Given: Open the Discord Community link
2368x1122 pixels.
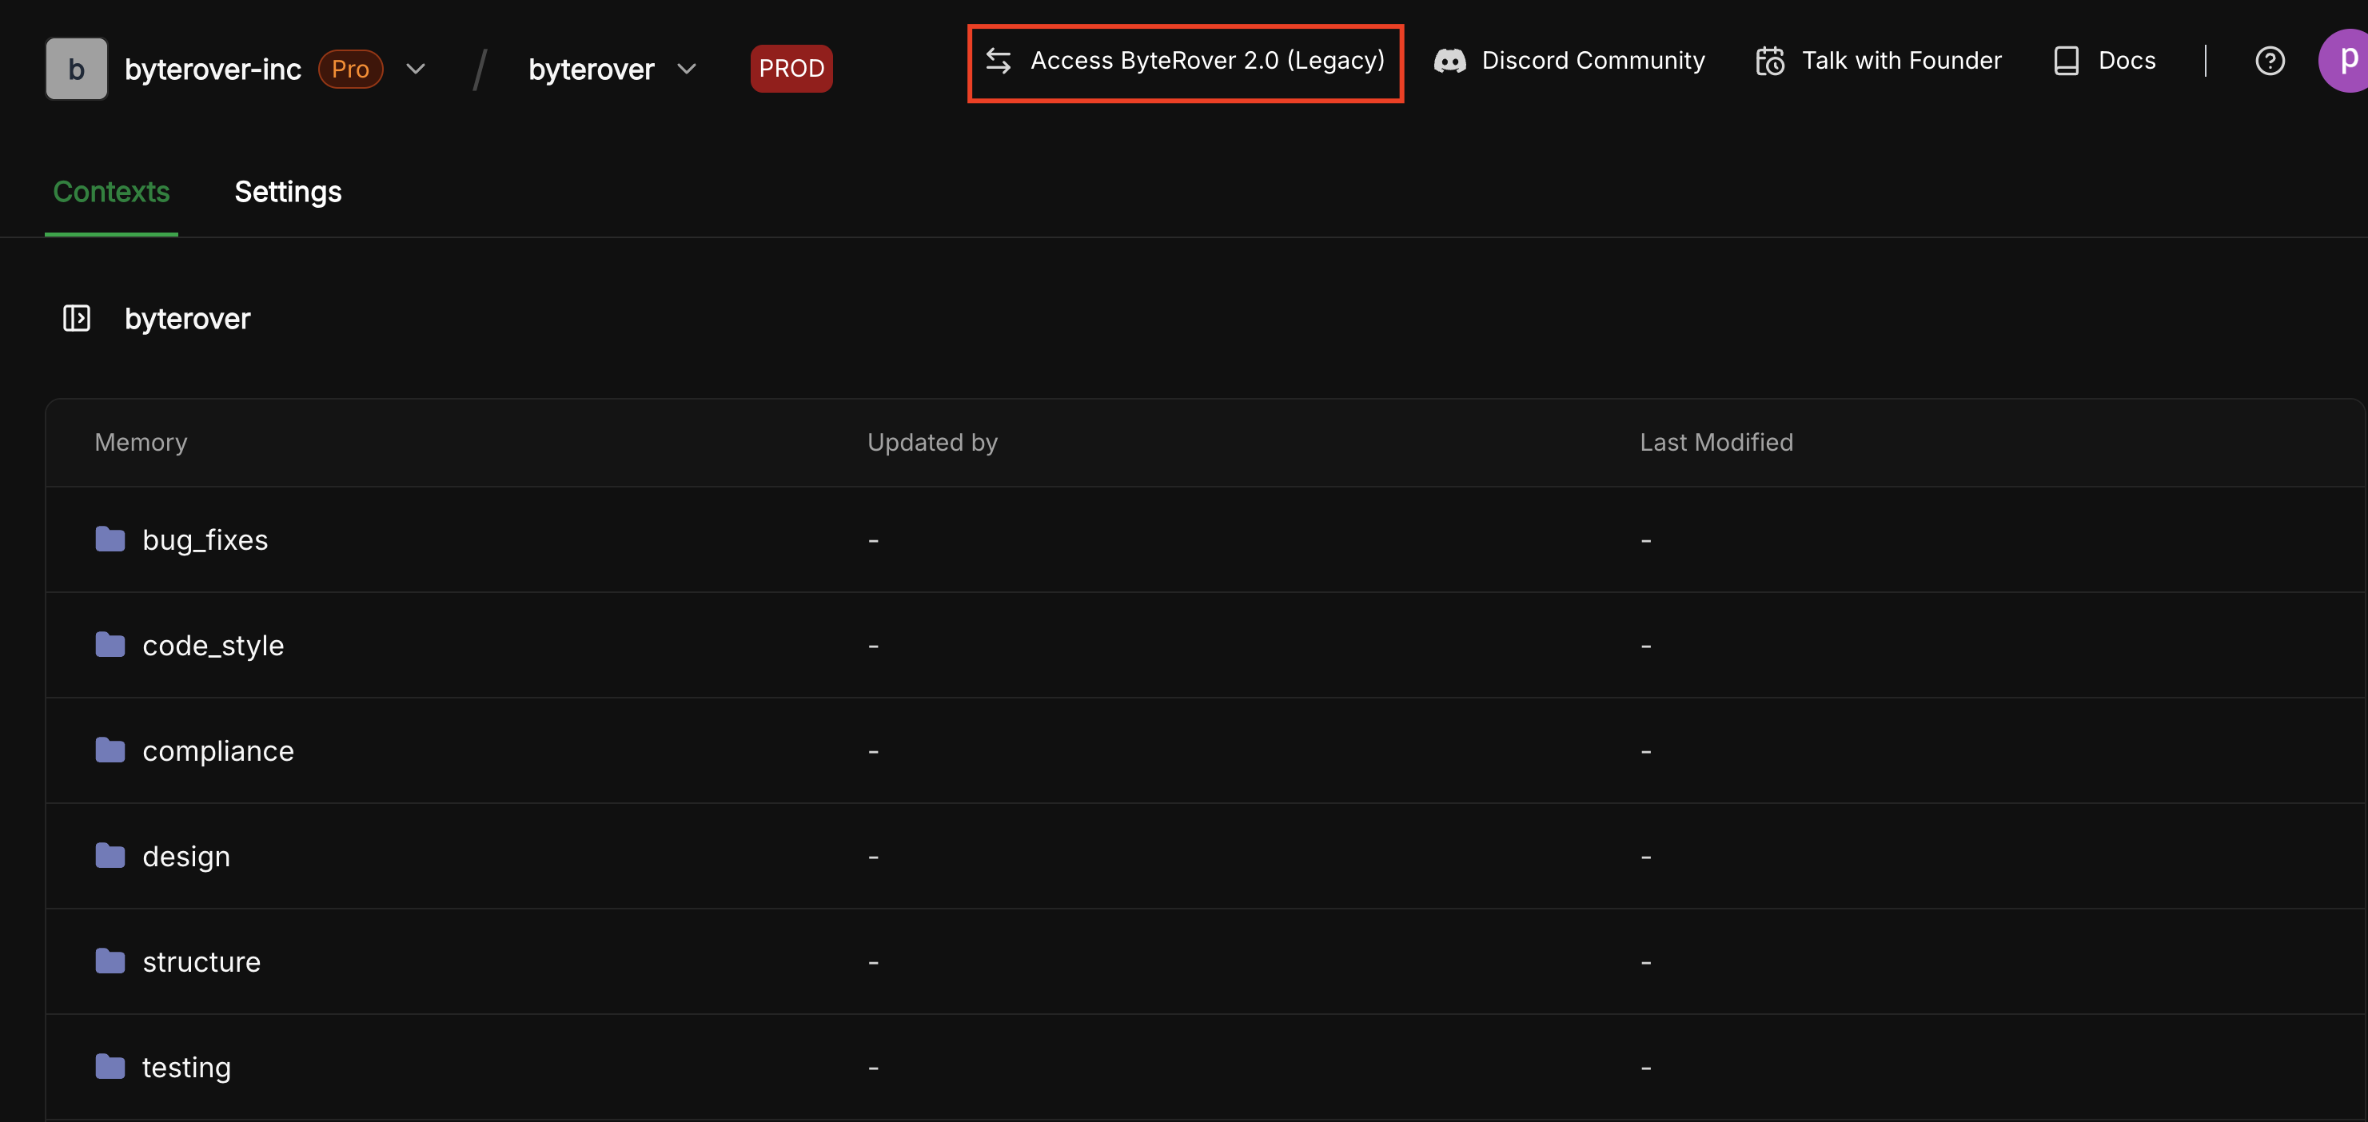Looking at the screenshot, I should 1593,61.
